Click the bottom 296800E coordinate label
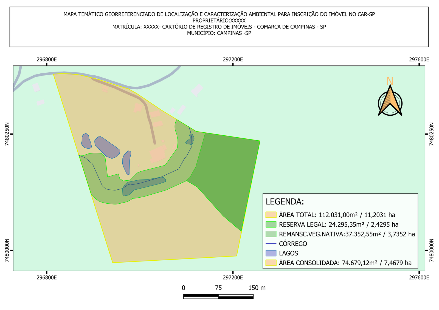 tap(47, 277)
